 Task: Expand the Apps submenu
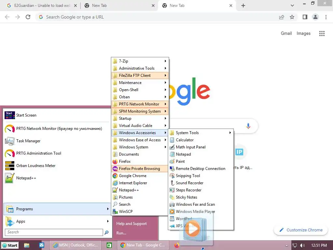(57, 221)
